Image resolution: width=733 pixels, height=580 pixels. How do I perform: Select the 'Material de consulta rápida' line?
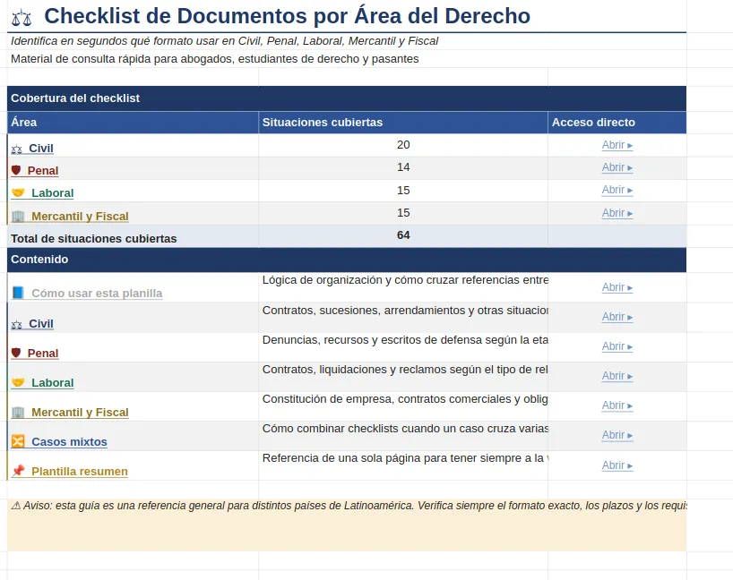click(214, 59)
